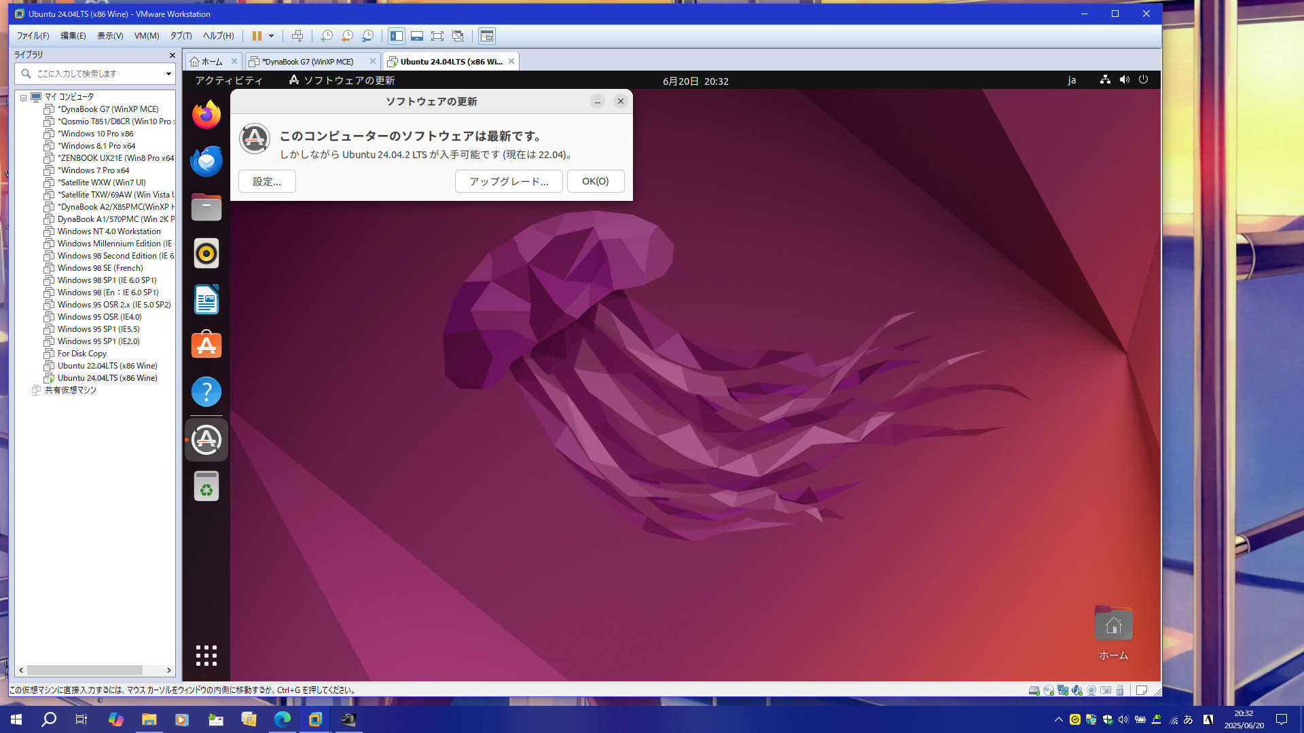Click the webcam device status icon

1091,690
